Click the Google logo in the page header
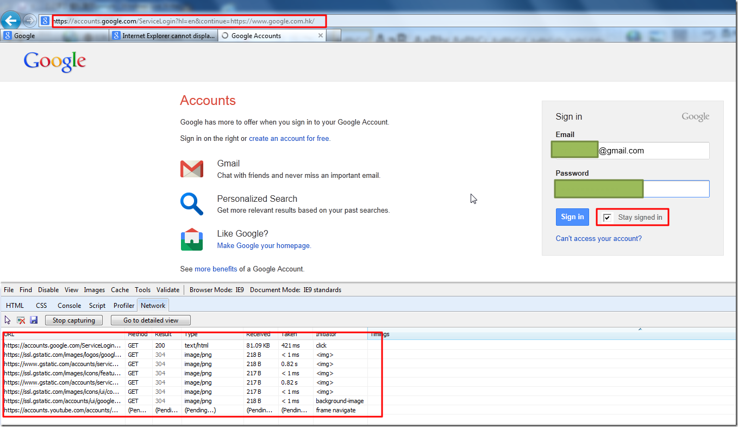Viewport: 738px width, 427px height. coord(55,62)
